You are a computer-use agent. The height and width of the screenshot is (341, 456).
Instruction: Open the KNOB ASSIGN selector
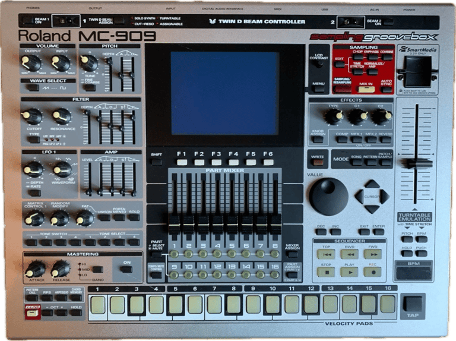[x=318, y=140]
